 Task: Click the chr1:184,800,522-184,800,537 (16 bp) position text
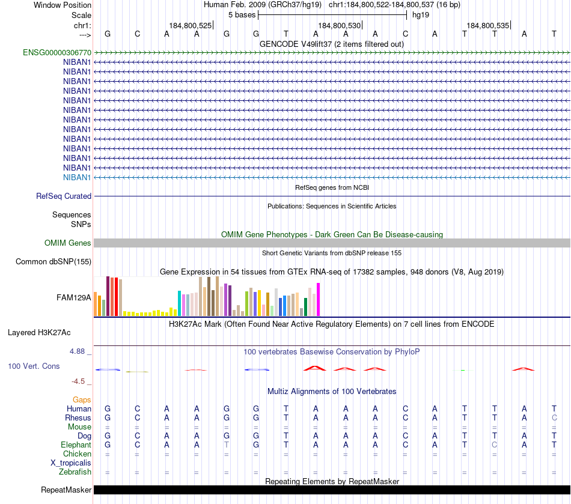tap(394, 5)
